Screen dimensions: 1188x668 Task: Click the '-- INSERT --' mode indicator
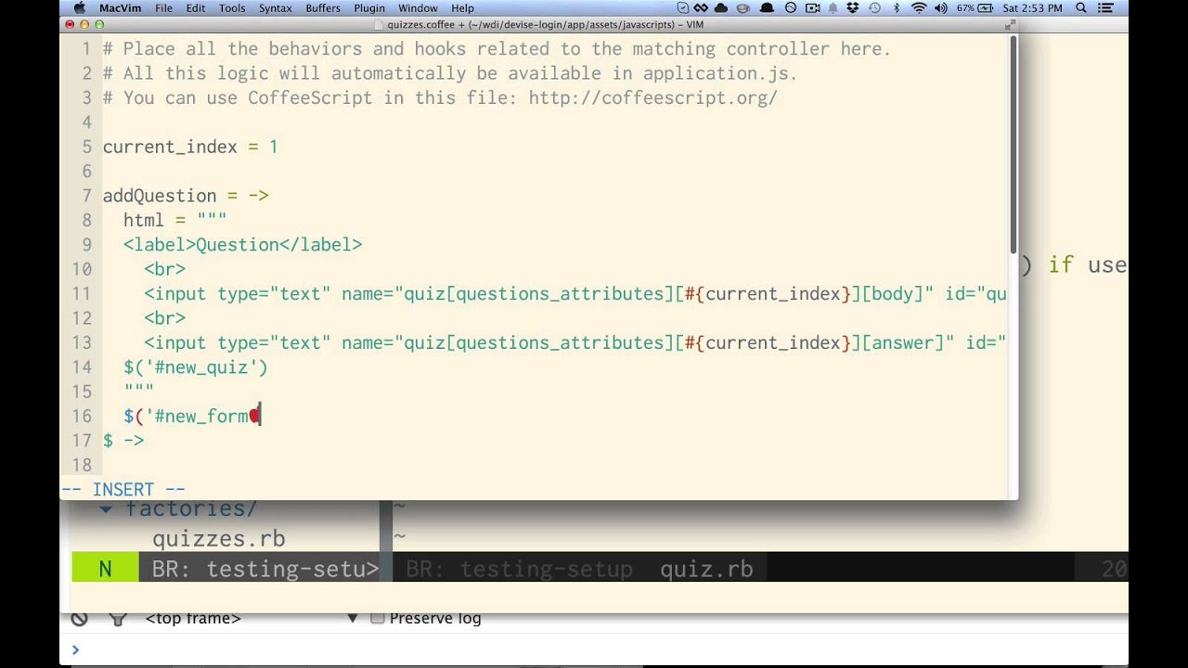(123, 489)
